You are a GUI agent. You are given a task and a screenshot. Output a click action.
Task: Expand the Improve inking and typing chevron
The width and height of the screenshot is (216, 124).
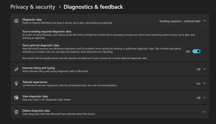pyautogui.click(x=204, y=69)
